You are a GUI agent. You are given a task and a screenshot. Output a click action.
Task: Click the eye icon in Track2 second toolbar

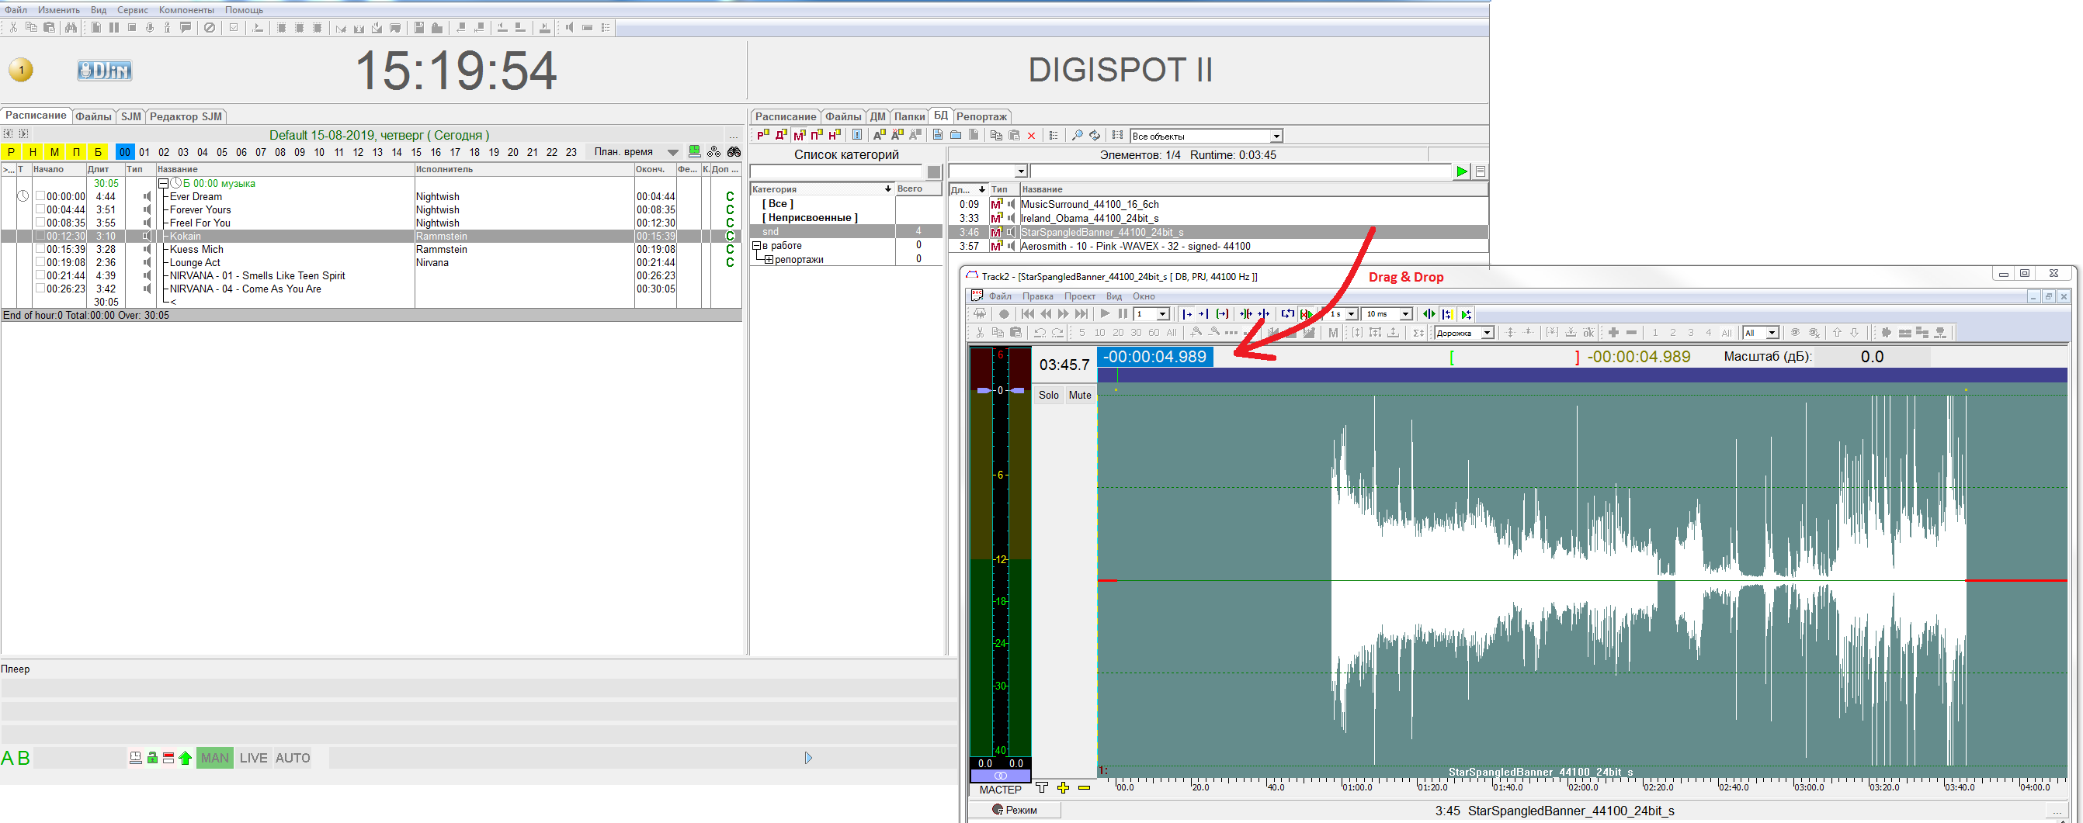1795,333
